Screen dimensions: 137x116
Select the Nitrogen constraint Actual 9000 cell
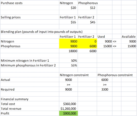point(68,80)
